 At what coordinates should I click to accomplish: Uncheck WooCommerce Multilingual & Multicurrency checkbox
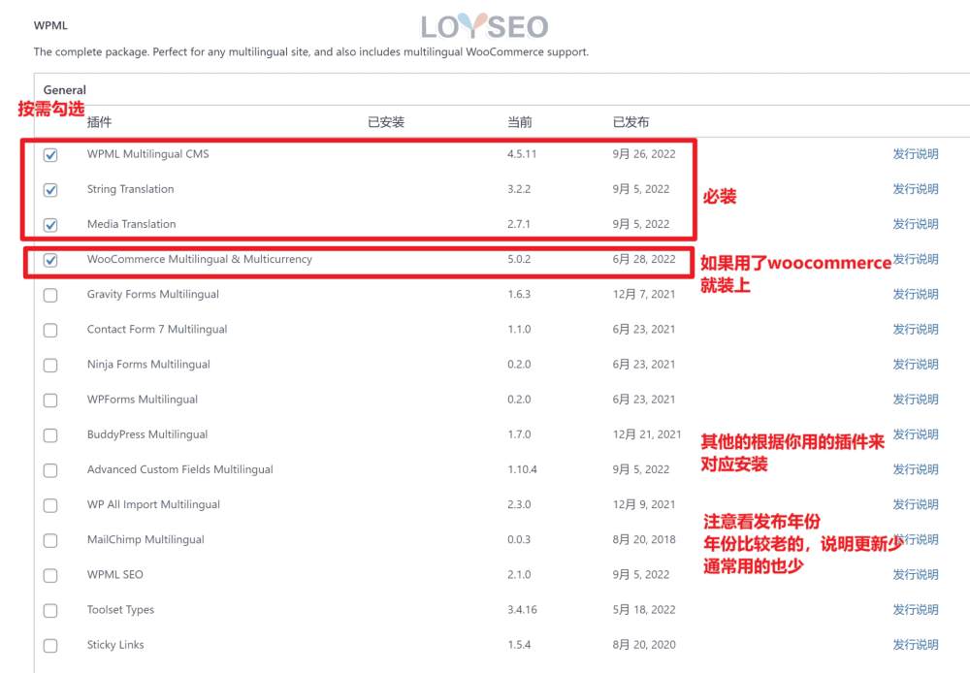point(50,261)
